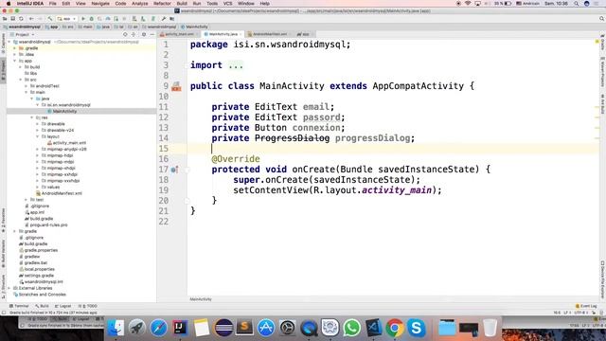Toggle tool window bars icon in status corner
The width and height of the screenshot is (606, 341).
click(x=4, y=313)
